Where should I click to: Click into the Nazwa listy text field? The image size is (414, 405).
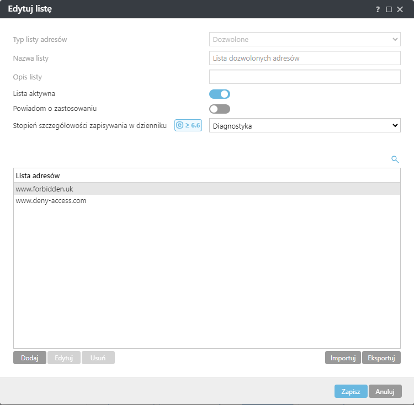tap(305, 58)
